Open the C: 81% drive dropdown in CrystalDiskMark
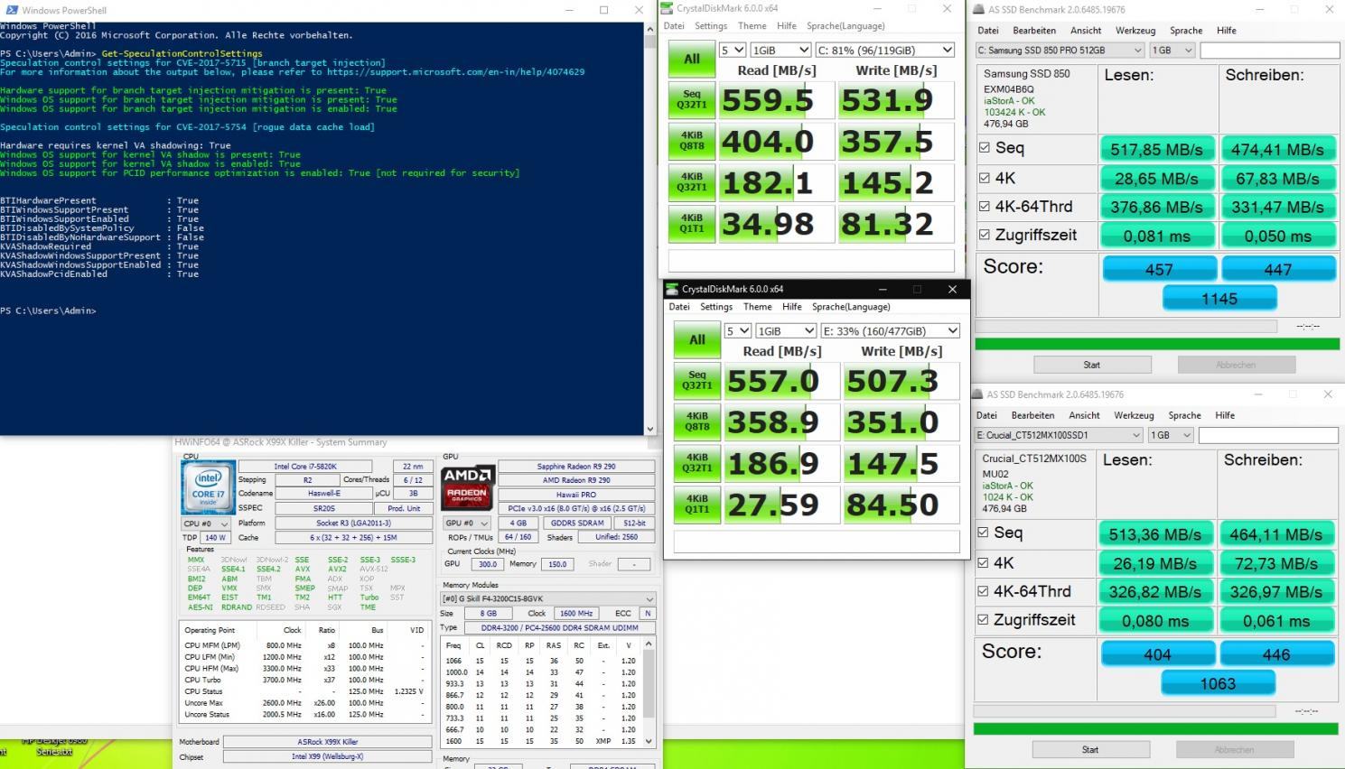The width and height of the screenshot is (1345, 769). pos(884,50)
